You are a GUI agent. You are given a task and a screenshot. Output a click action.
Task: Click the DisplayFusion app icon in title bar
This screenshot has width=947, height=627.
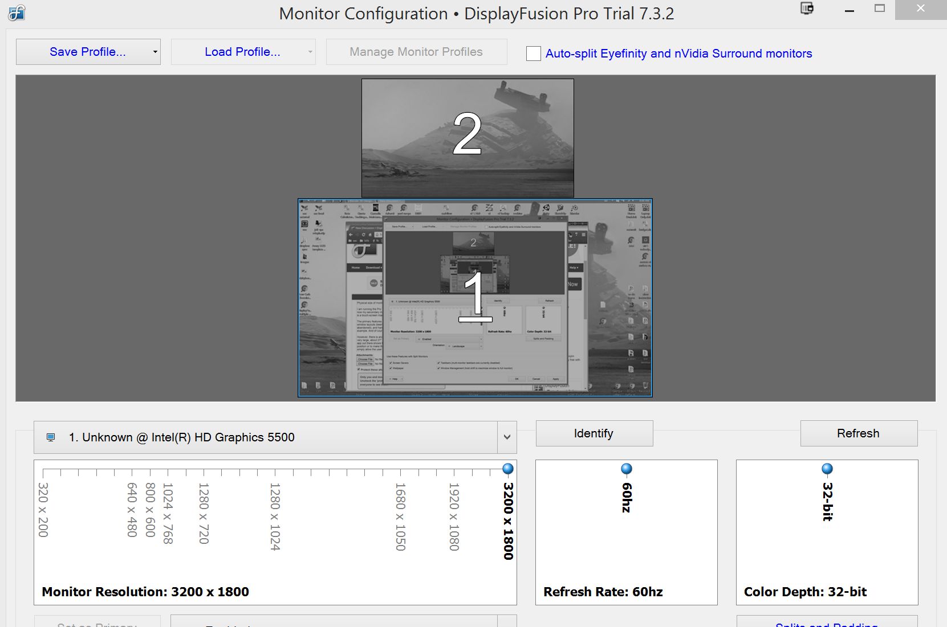[x=17, y=13]
